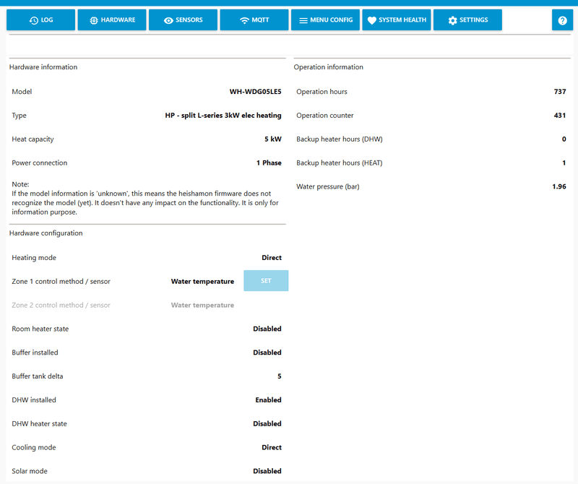Click the operation hours value 737
This screenshot has height=484, width=578.
point(560,92)
